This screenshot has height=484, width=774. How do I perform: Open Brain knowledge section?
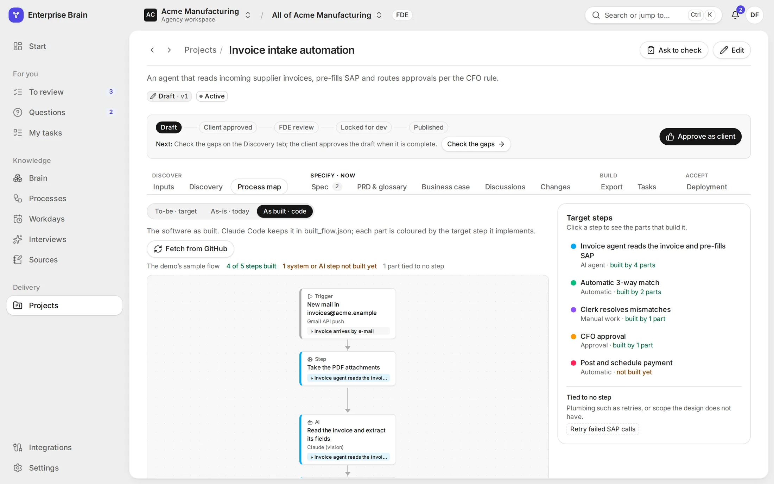[64, 178]
